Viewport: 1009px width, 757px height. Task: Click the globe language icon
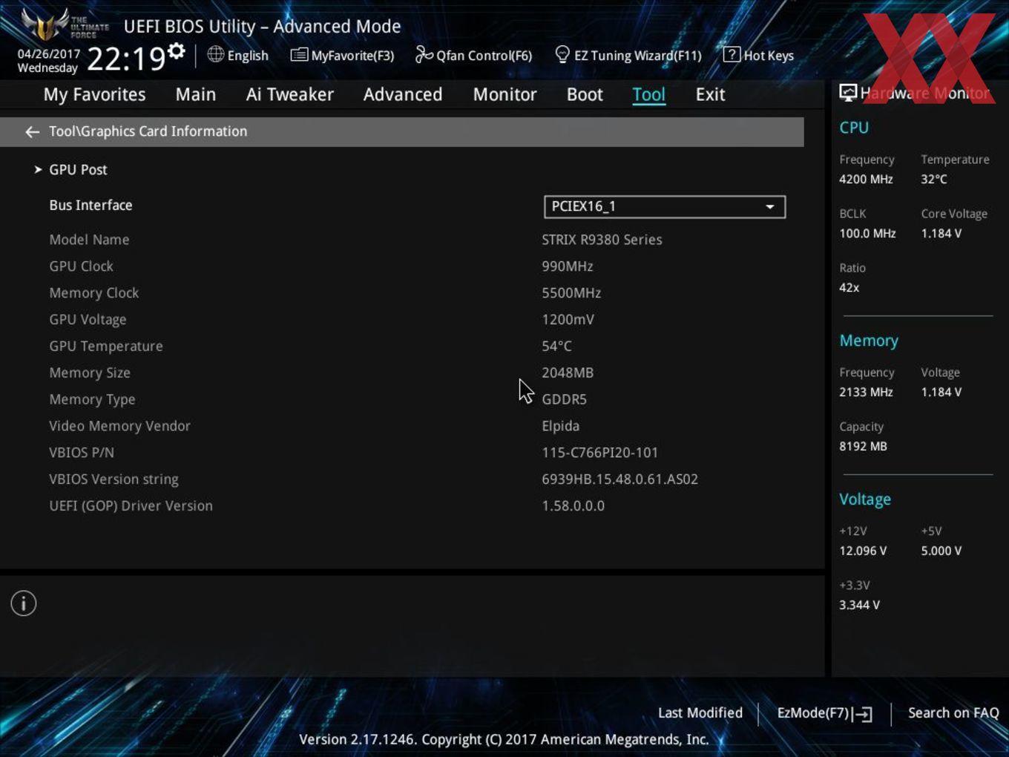tap(215, 54)
